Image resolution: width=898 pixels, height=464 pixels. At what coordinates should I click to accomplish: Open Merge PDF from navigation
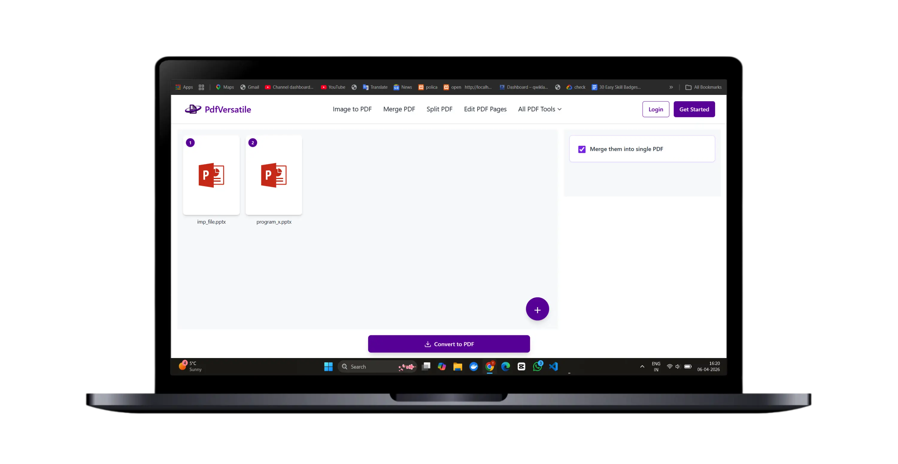(x=399, y=109)
